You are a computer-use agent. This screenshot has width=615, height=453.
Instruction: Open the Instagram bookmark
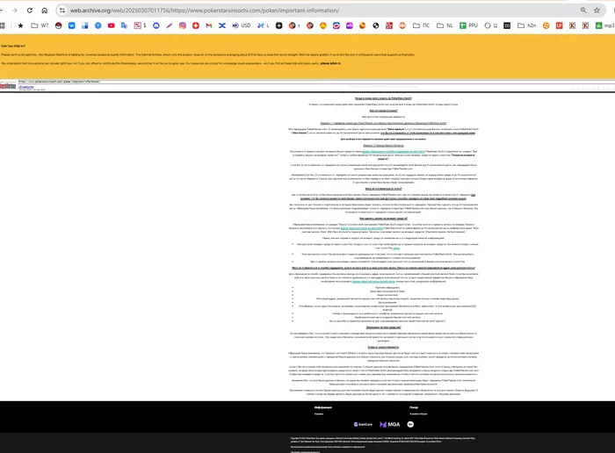[x=183, y=25]
